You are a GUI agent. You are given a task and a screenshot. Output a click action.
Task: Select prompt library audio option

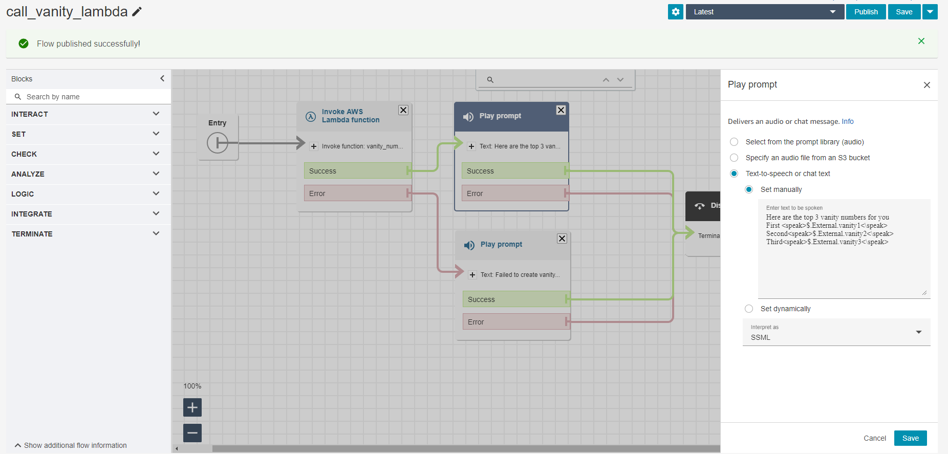[x=734, y=142]
